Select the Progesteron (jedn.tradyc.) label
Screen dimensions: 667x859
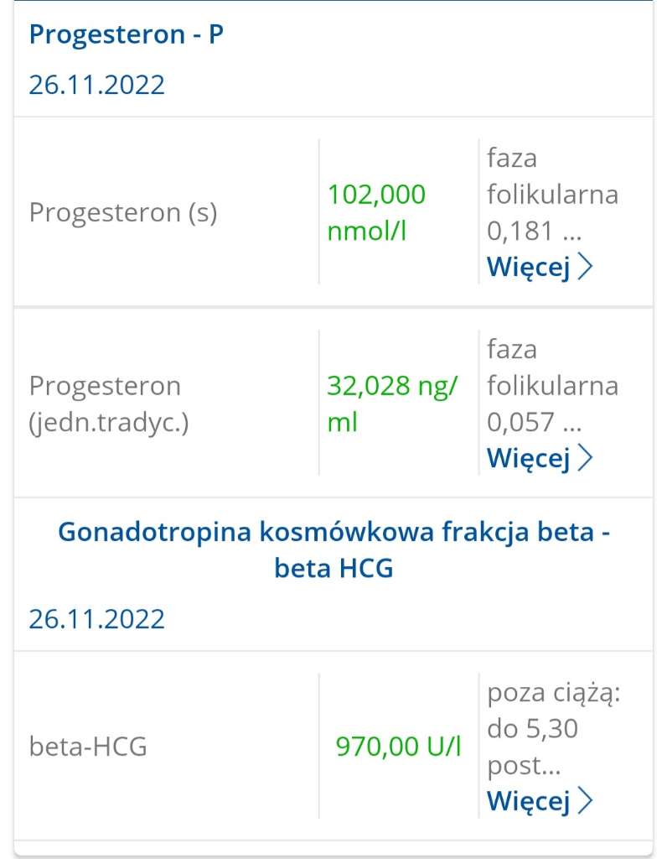click(109, 403)
